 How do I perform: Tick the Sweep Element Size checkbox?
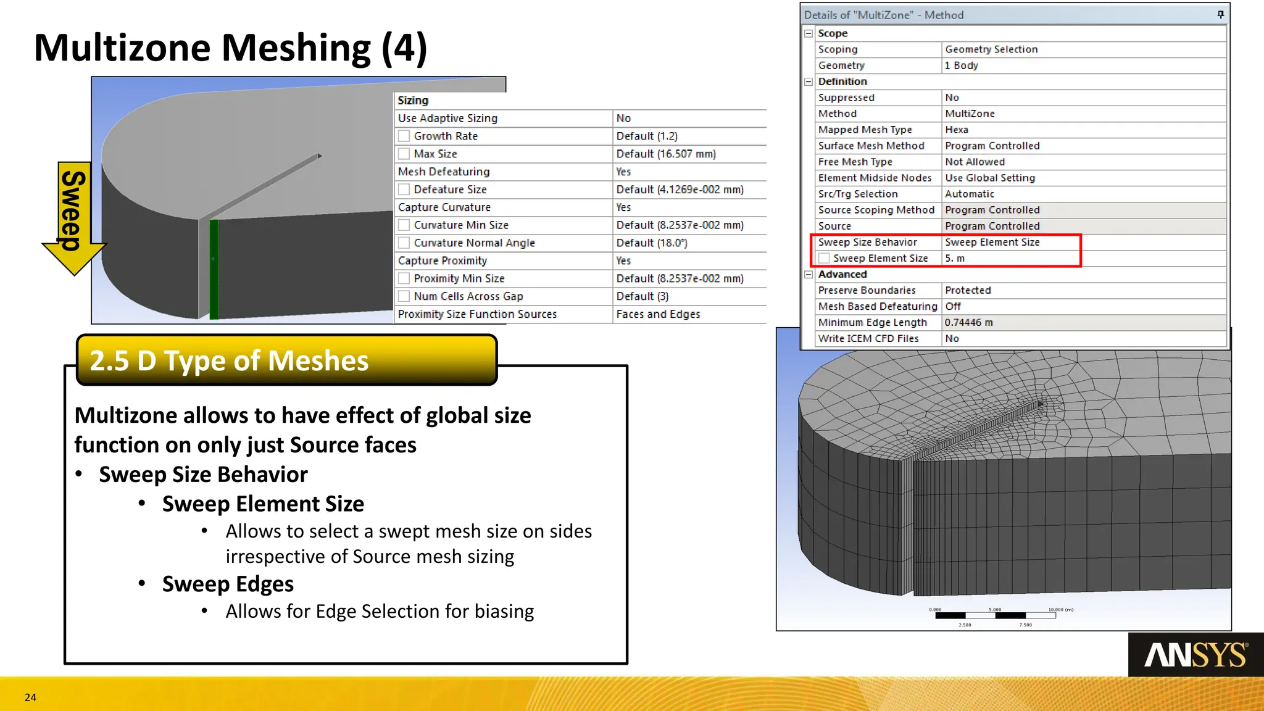(824, 259)
